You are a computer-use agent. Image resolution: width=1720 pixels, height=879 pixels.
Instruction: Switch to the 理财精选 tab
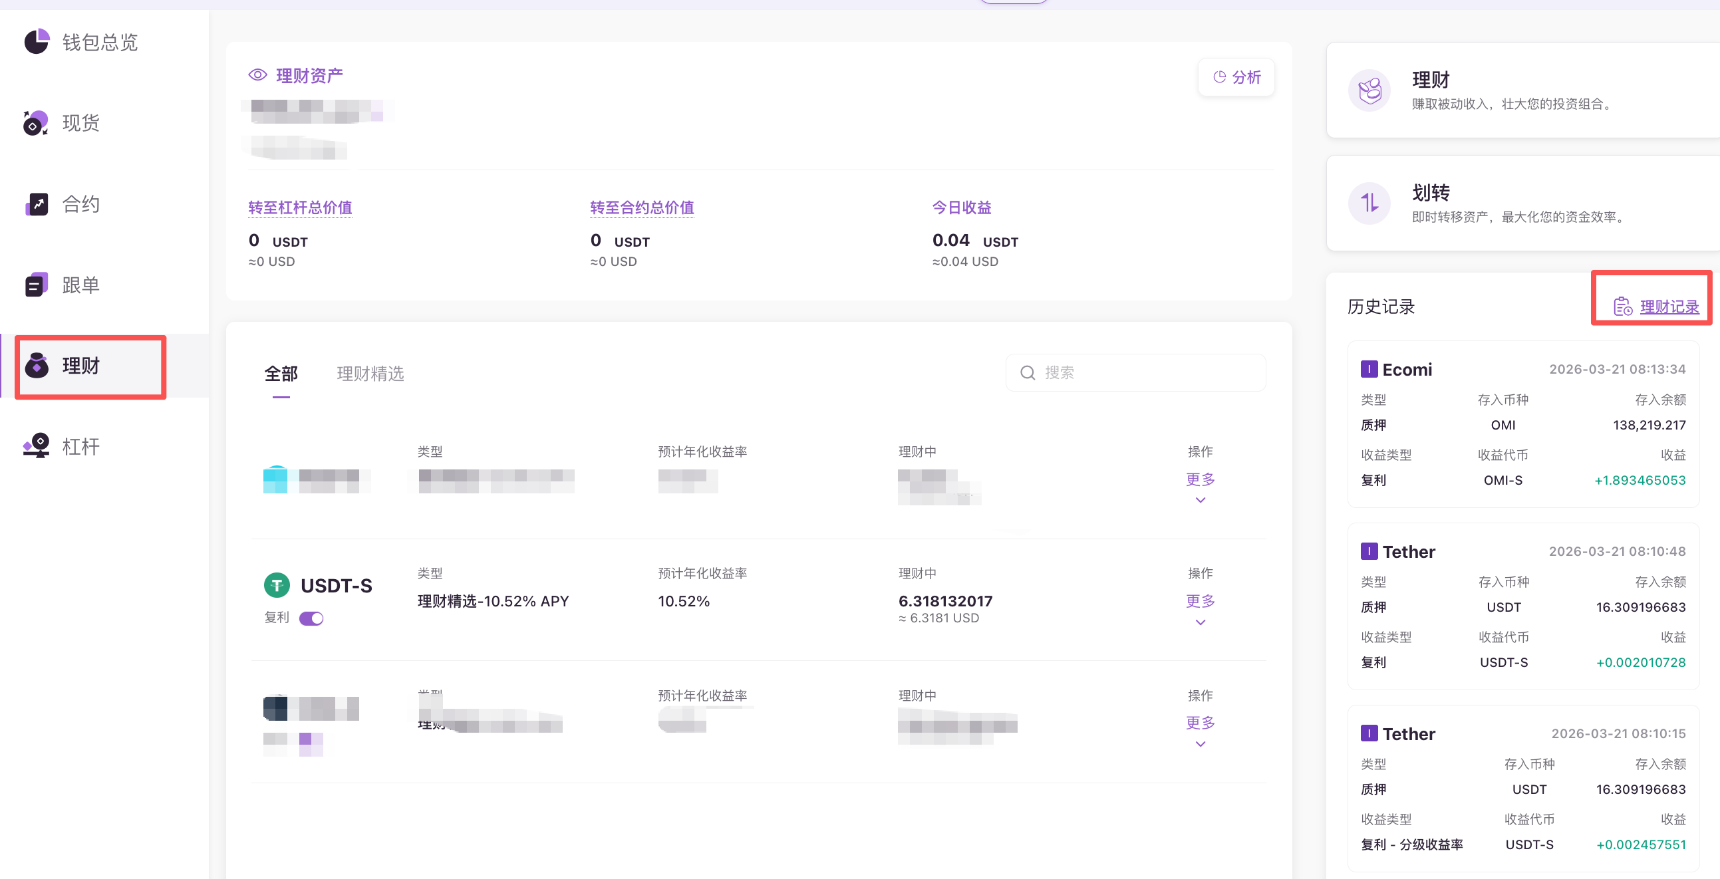coord(370,373)
